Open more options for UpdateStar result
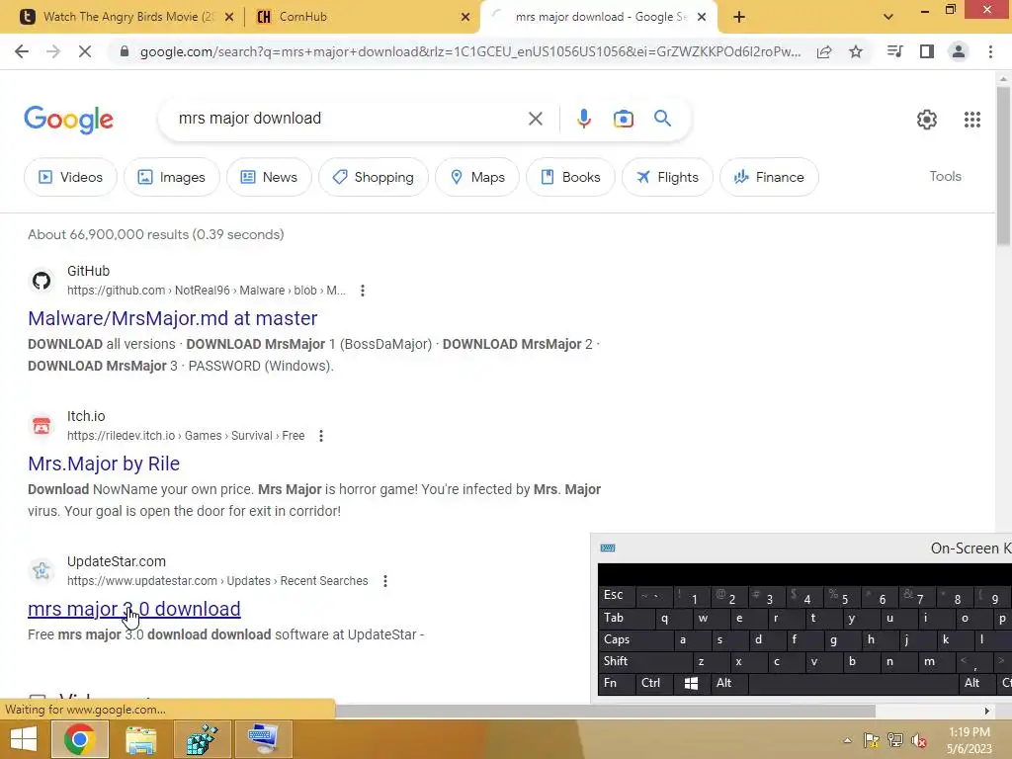 click(x=385, y=581)
